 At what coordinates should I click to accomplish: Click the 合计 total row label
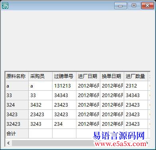click(x=17, y=134)
